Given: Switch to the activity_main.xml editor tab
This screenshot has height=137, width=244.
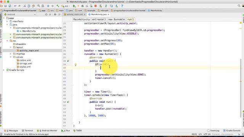Looking at the screenshot, I should pyautogui.click(x=74, y=14).
